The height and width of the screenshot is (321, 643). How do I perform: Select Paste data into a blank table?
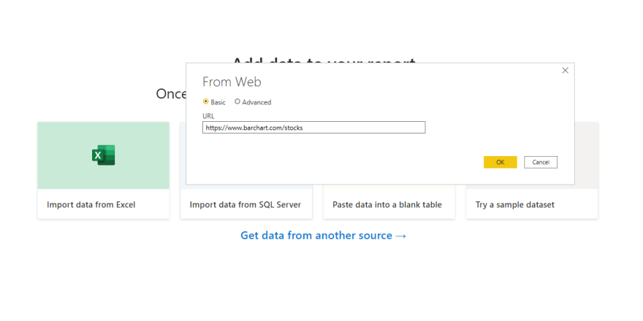click(x=389, y=204)
